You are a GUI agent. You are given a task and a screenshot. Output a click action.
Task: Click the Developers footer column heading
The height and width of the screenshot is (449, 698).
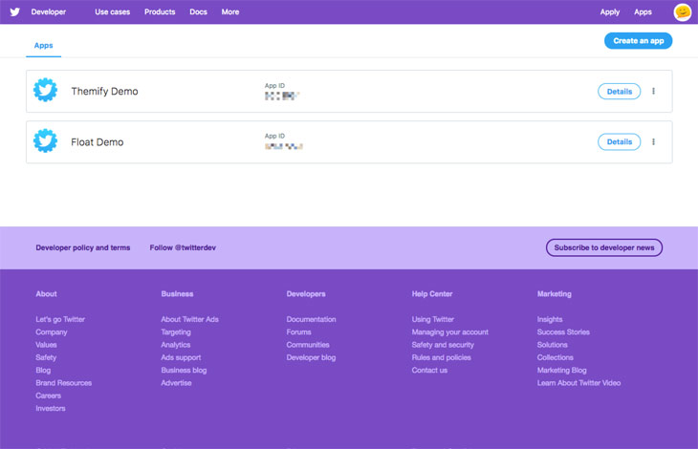point(306,294)
